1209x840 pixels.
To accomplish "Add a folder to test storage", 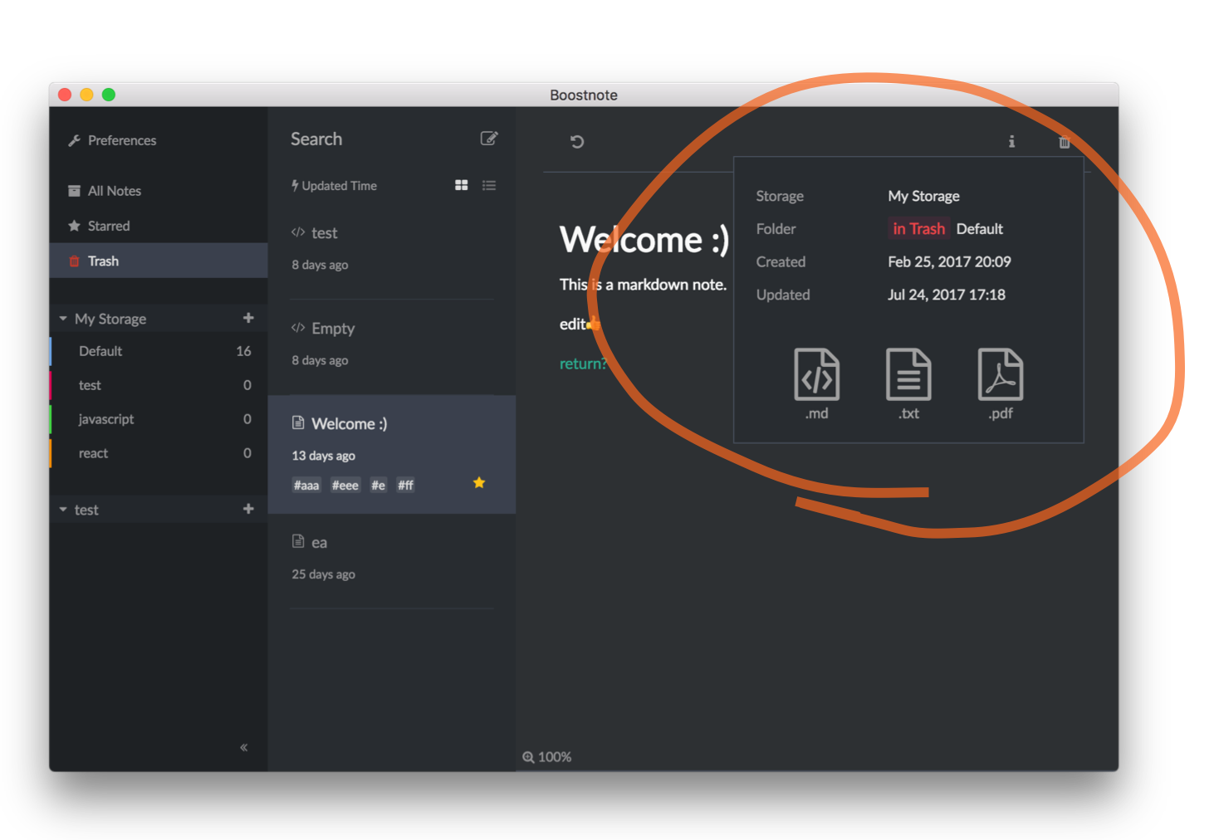I will point(248,509).
